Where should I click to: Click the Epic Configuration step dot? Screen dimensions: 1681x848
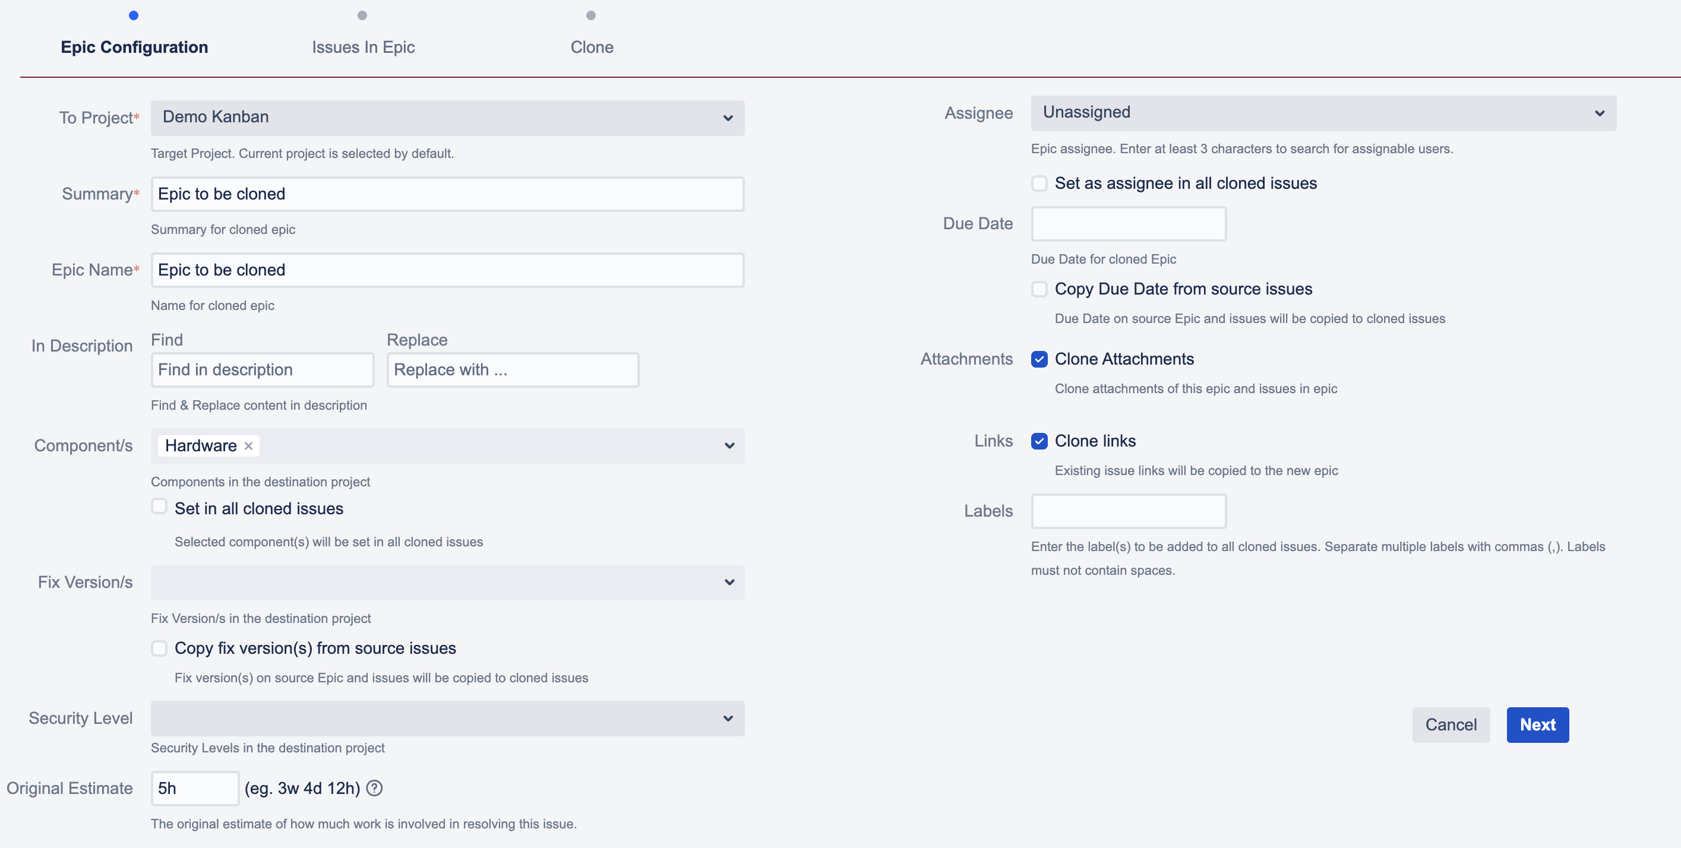tap(134, 15)
